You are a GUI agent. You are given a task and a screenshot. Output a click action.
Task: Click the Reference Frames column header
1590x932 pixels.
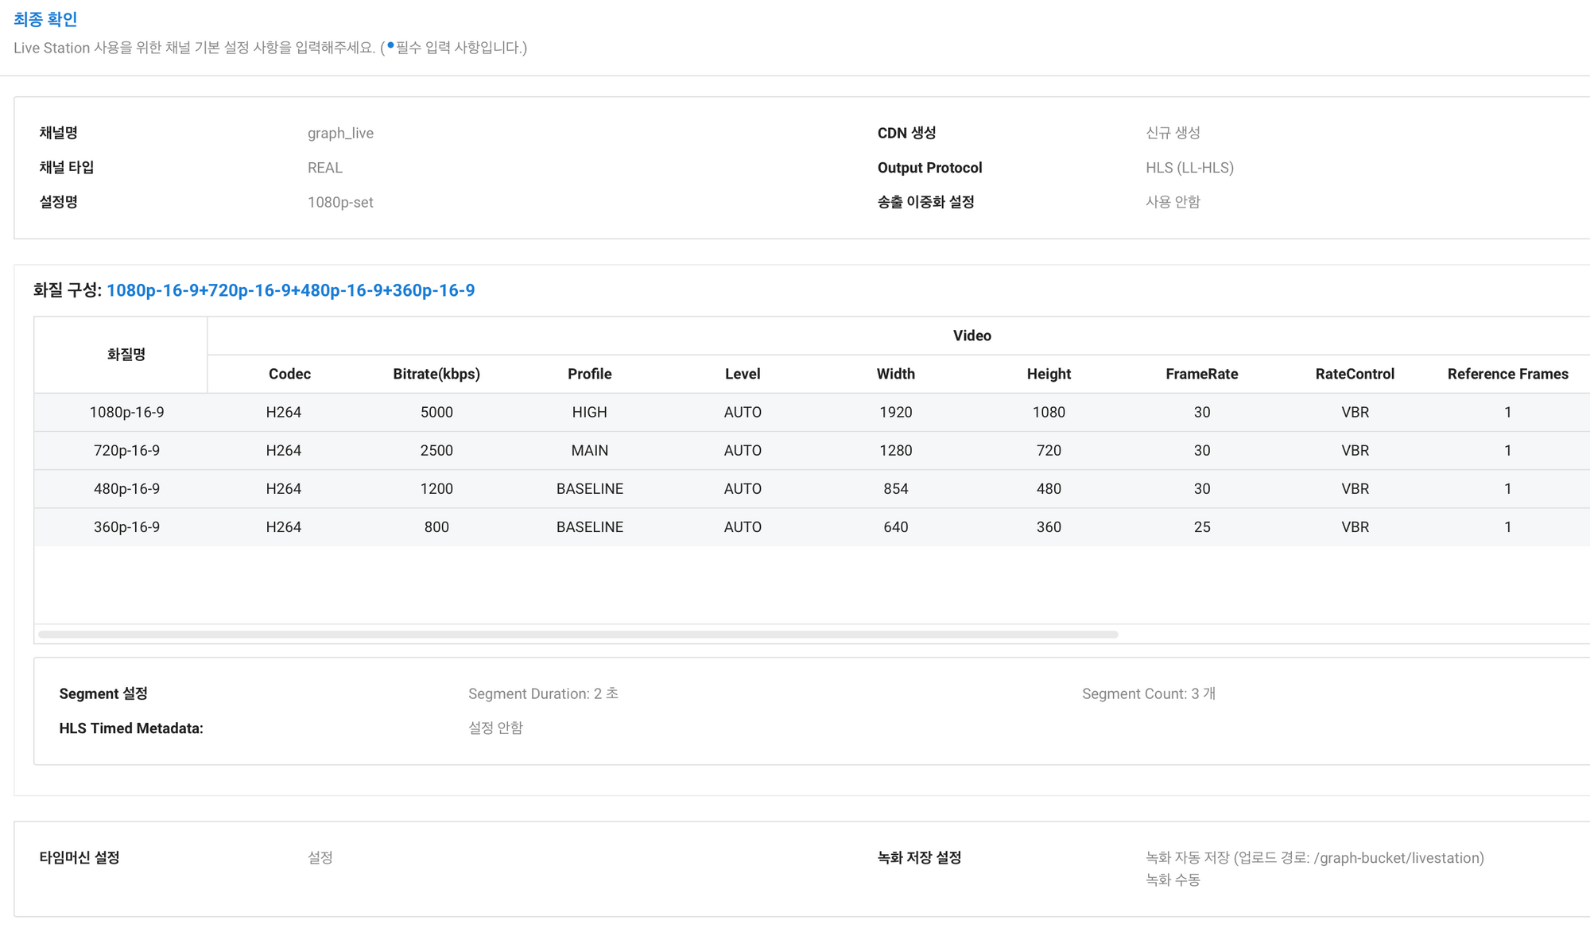pos(1507,374)
